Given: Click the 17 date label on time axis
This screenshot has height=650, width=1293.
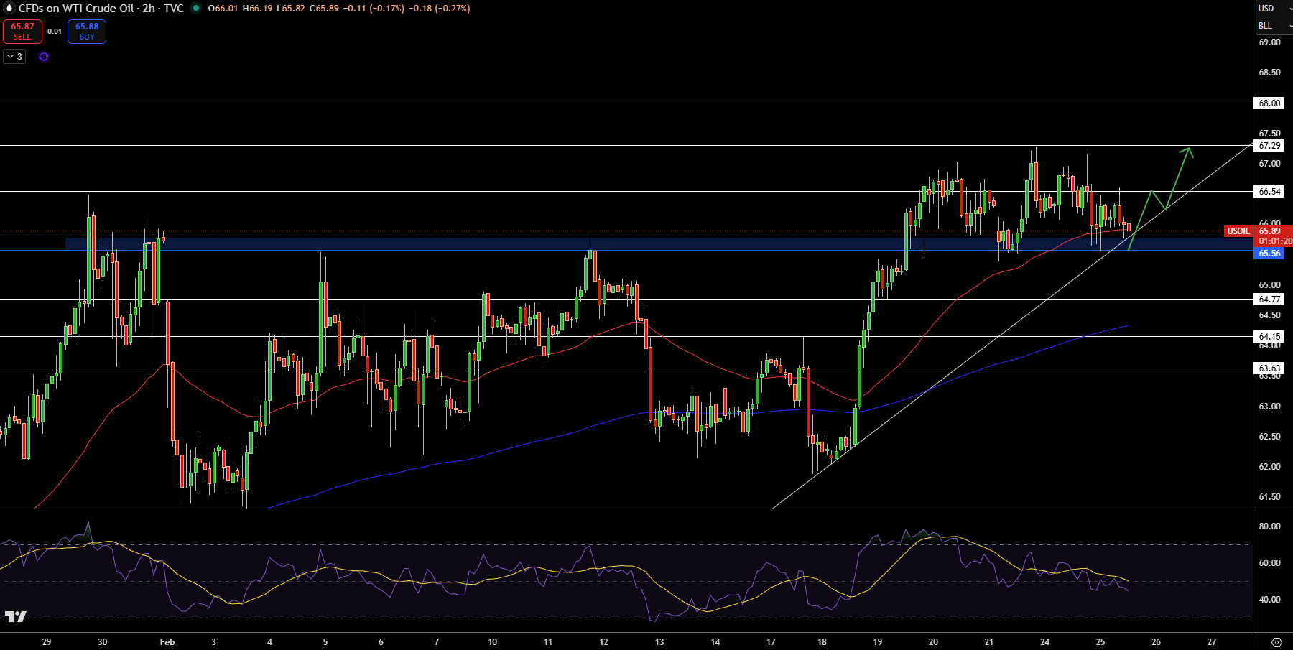Looking at the screenshot, I should [771, 642].
